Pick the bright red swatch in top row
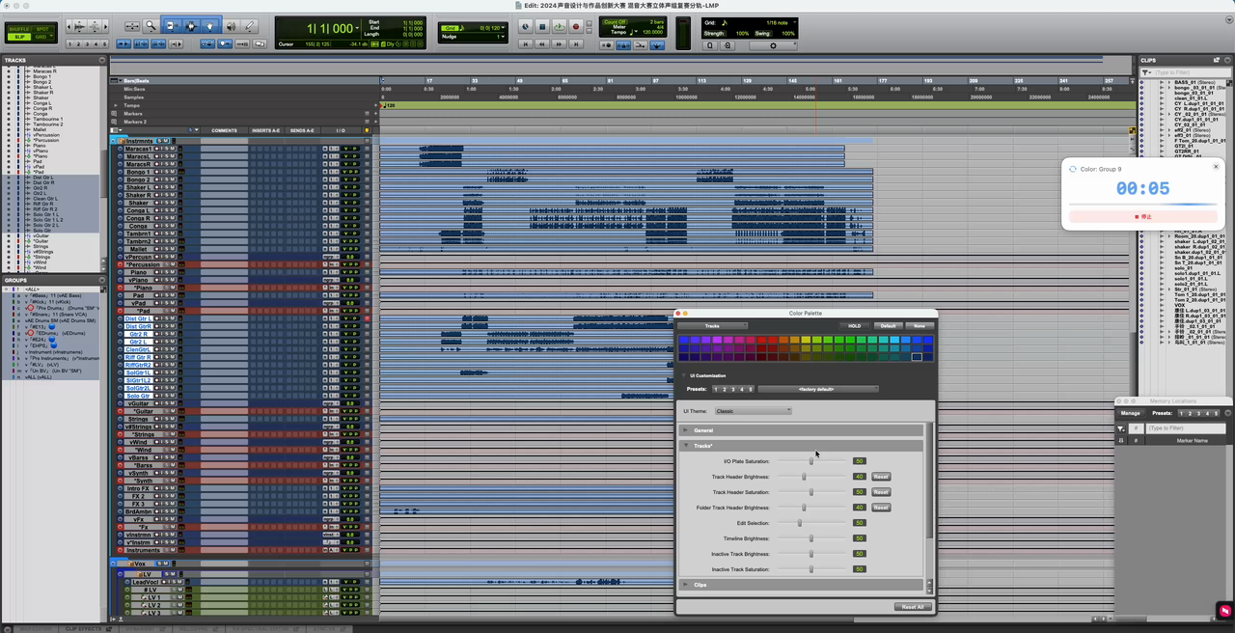Screen dimensions: 1235x633 (x=762, y=340)
